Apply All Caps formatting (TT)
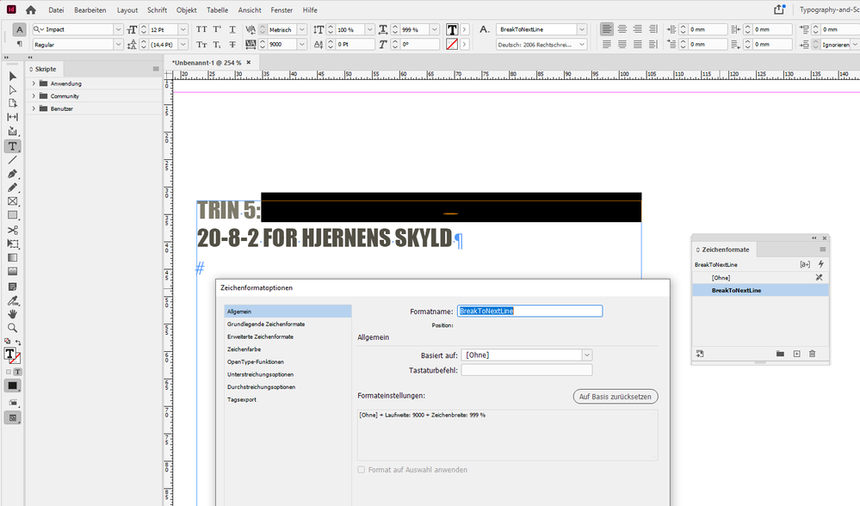860x506 pixels. (201, 29)
